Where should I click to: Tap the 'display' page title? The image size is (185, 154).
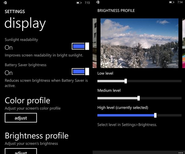point(25,24)
